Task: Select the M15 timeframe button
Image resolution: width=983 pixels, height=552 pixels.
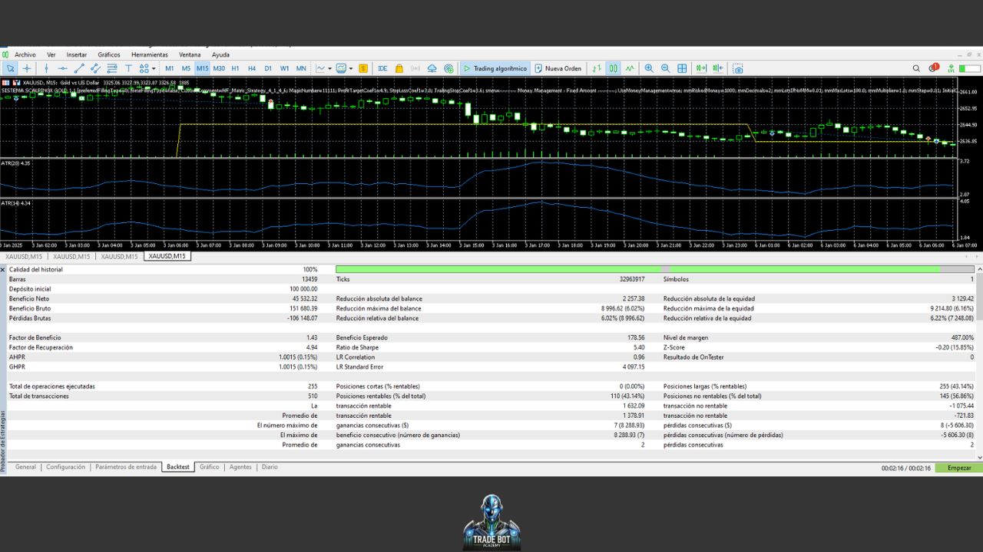Action: (x=202, y=68)
